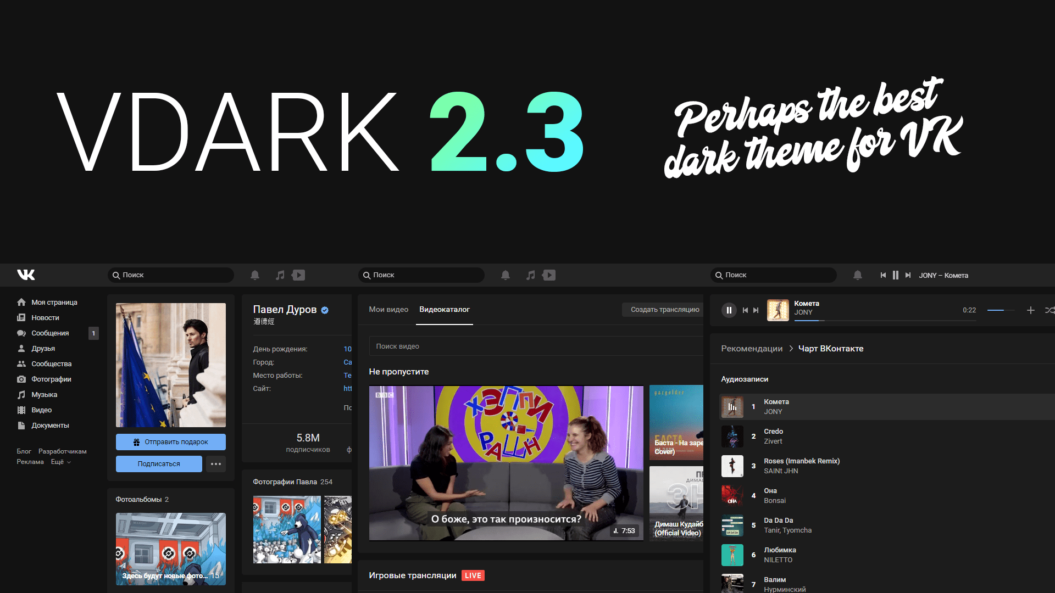The width and height of the screenshot is (1055, 593).
Task: Pause the track with the round player button
Action: point(729,310)
